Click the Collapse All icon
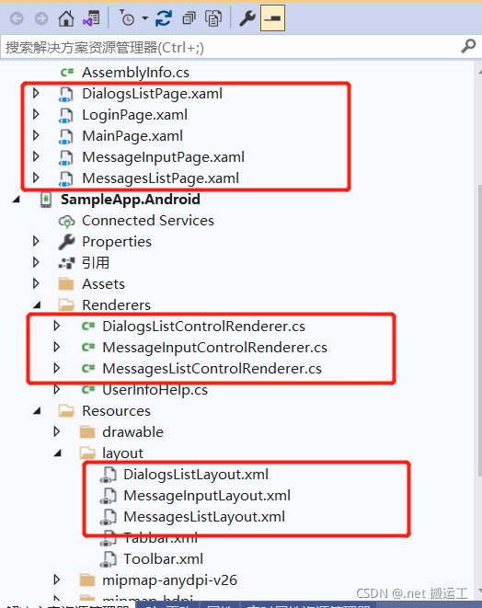This screenshot has height=608, width=482. click(x=189, y=18)
